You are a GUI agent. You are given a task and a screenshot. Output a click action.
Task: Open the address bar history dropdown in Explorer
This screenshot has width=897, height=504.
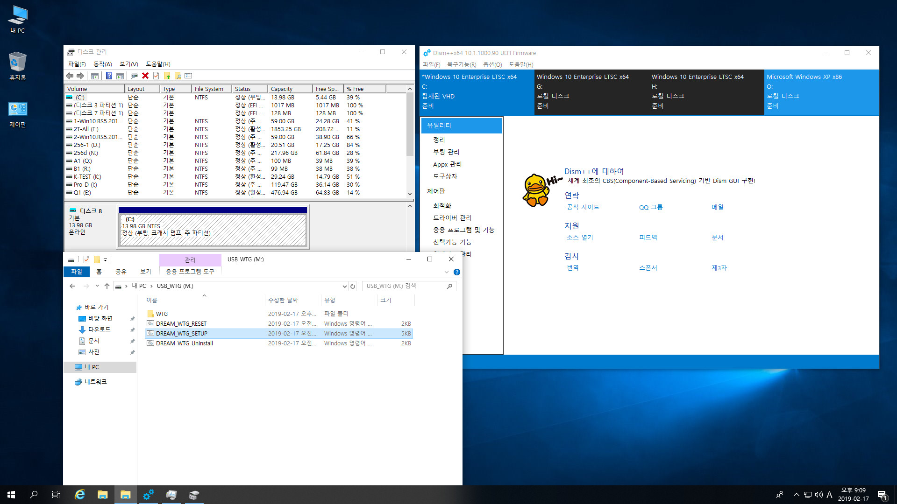(x=344, y=286)
